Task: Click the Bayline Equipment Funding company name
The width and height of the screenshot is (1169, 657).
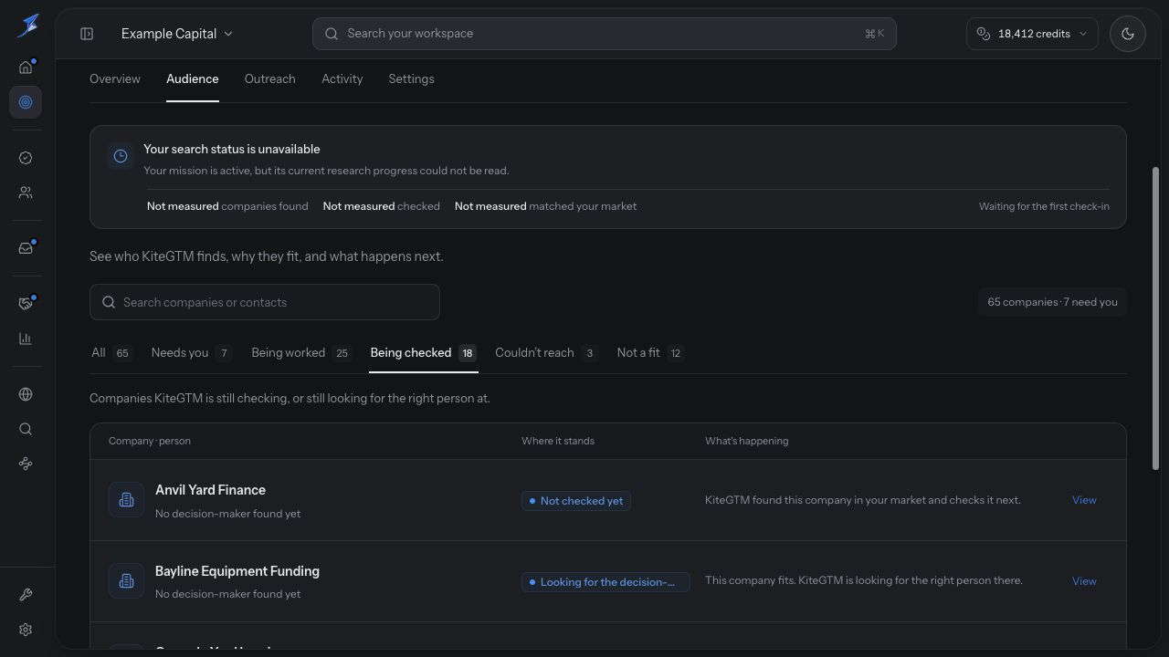Action: (237, 571)
